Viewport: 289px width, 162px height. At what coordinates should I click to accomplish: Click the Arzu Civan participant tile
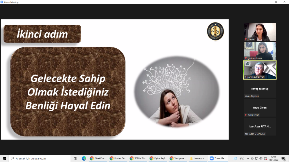tap(260, 108)
